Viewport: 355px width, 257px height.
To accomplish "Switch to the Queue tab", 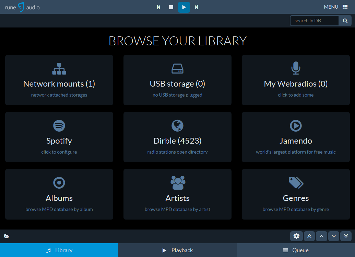I will click(296, 250).
